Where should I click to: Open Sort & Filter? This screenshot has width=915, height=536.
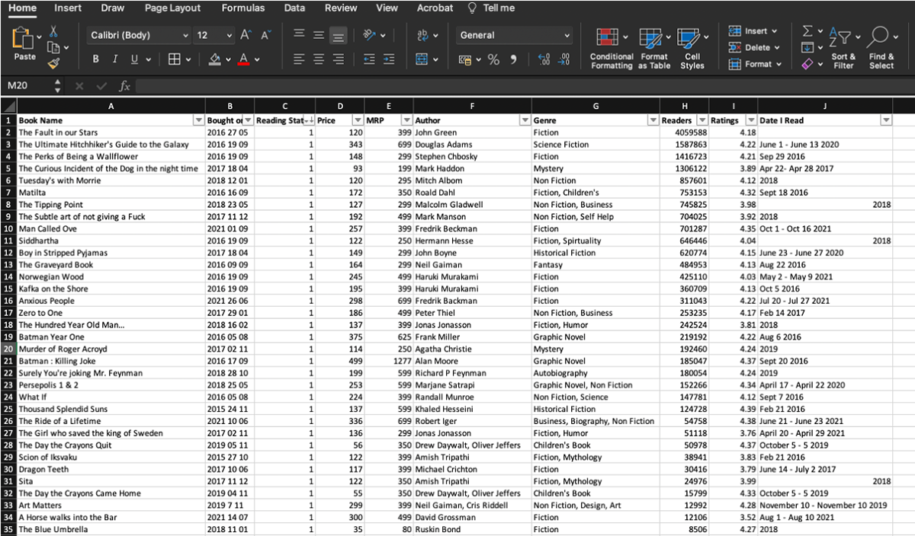tap(843, 49)
